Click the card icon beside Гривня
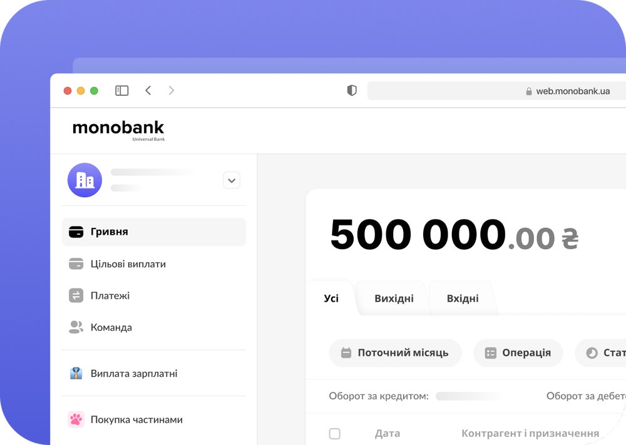Image resolution: width=626 pixels, height=445 pixels. click(x=76, y=232)
